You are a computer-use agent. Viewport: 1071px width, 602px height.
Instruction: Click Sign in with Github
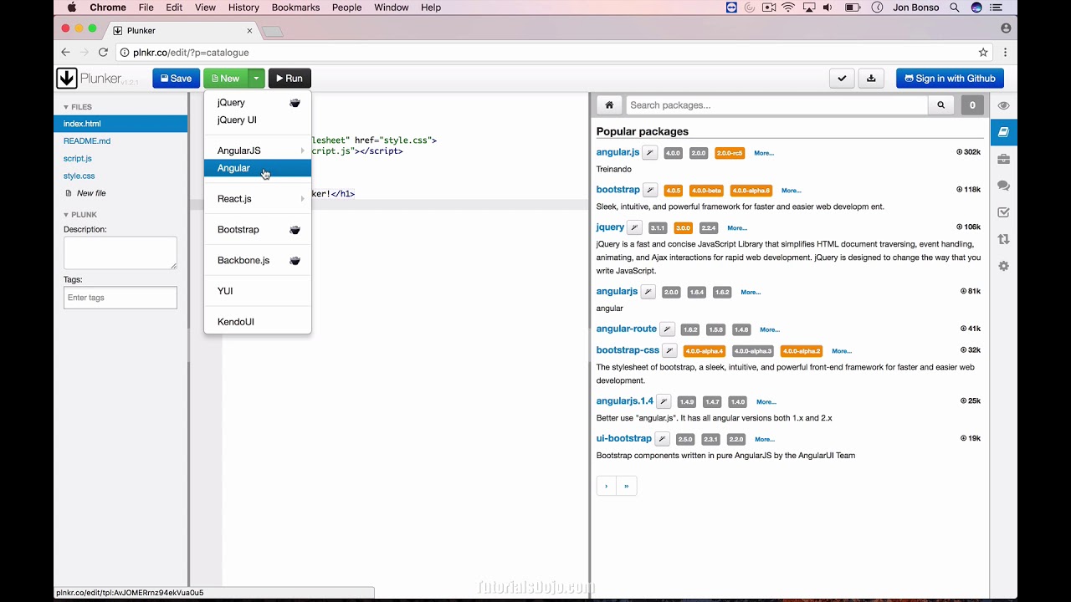(950, 79)
